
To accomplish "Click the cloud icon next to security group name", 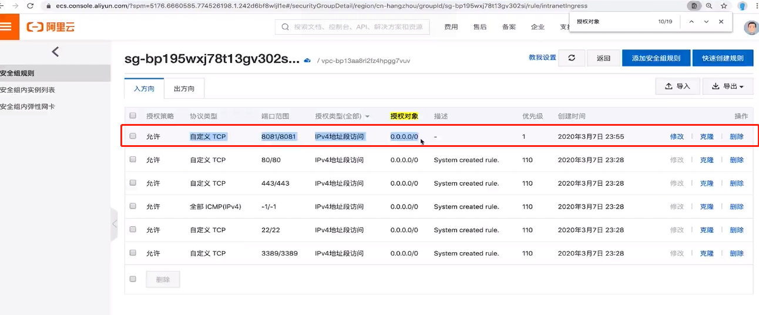I will coord(307,61).
